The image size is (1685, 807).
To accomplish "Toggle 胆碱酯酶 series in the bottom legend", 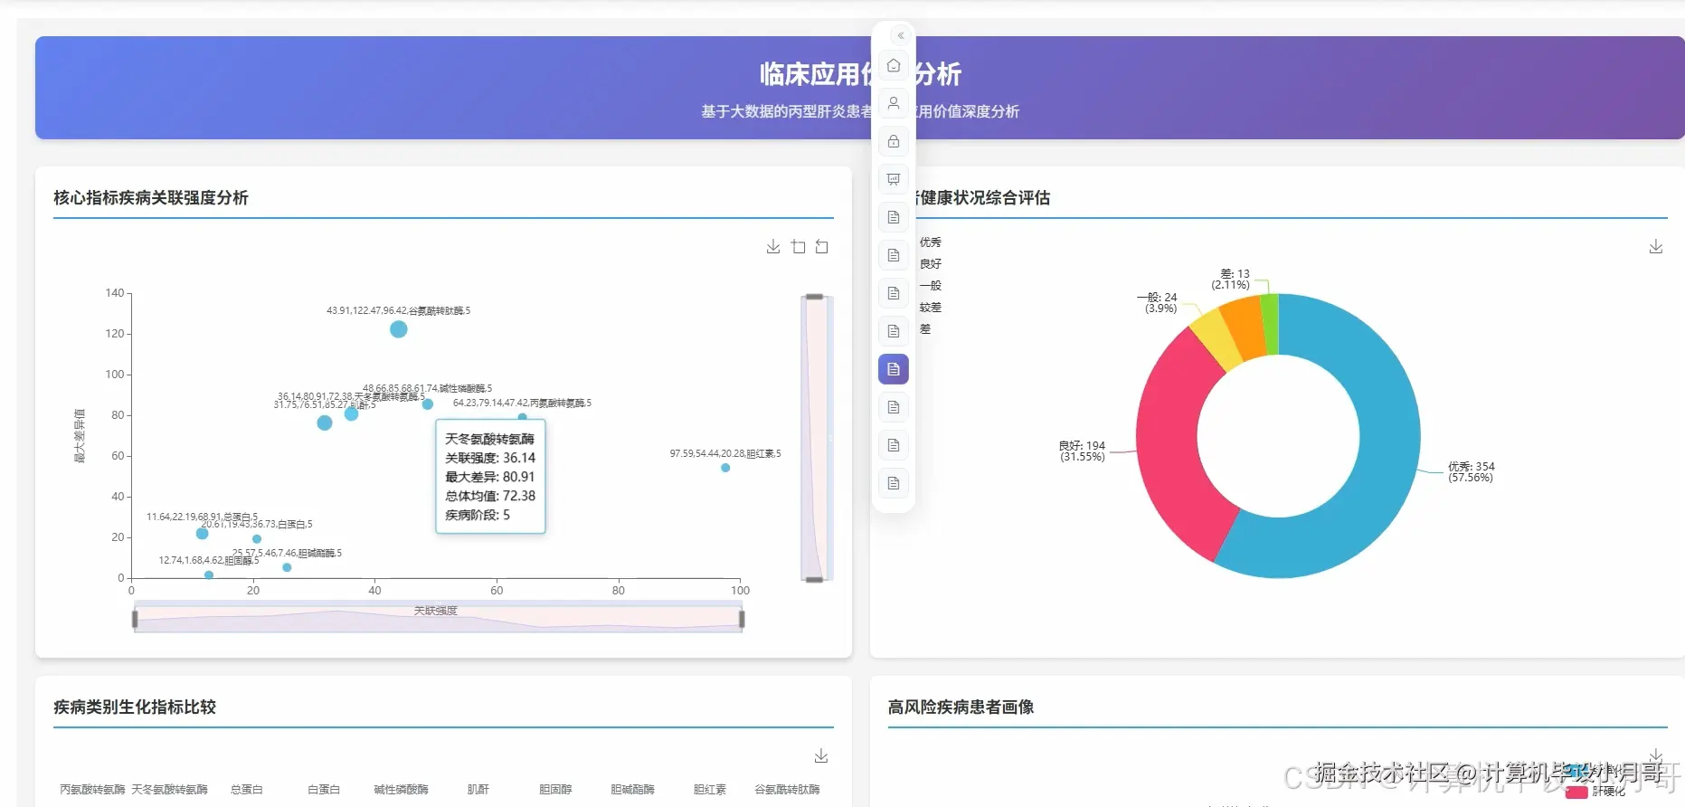I will pos(632,790).
